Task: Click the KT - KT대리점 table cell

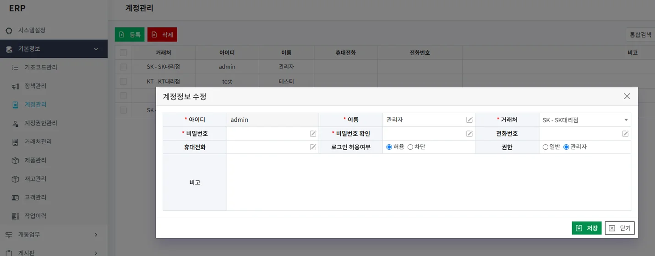Action: 164,81
